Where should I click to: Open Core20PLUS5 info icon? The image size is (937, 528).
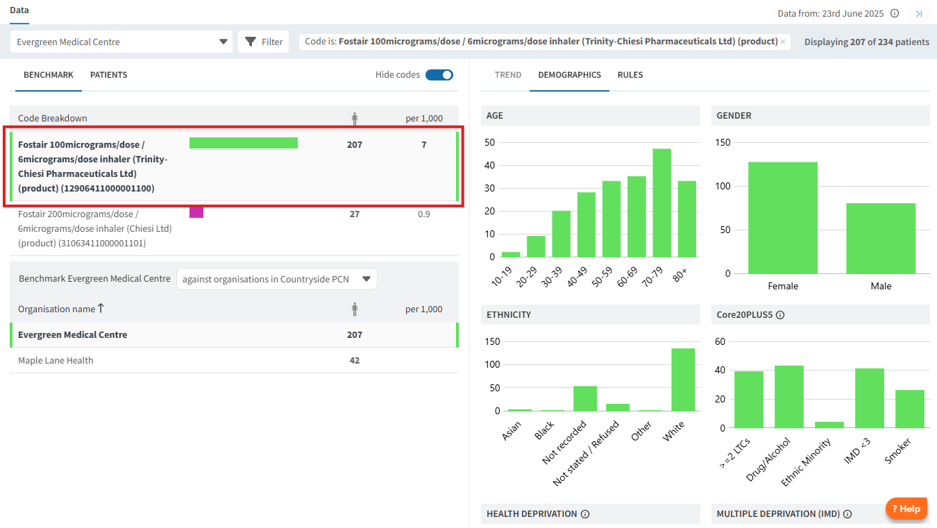pos(780,315)
